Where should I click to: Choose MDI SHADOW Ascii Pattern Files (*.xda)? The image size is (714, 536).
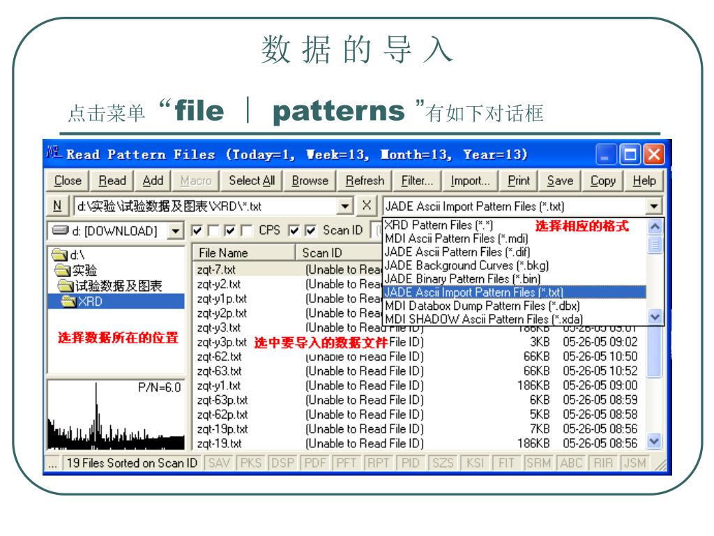[x=515, y=318]
